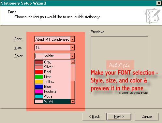
Task: Click the Silver color swatch
Action: [x=39, y=67]
